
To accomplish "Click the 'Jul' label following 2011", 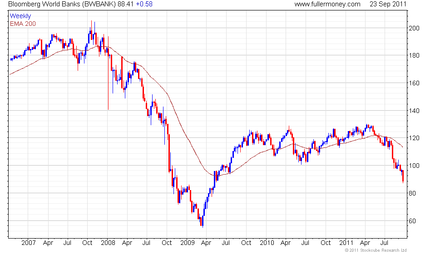I will [384, 243].
